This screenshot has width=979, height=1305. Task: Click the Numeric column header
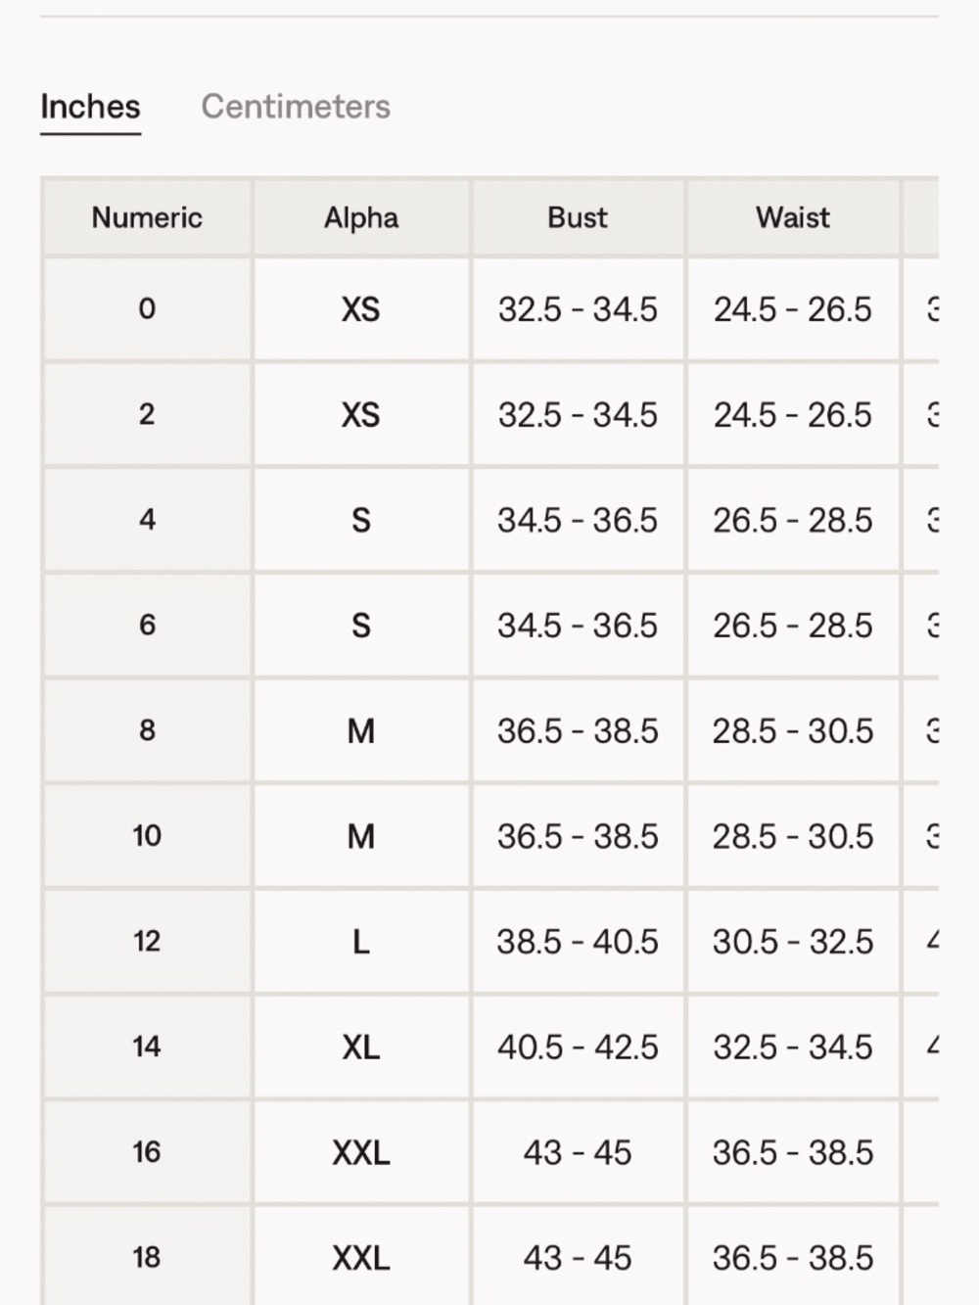147,217
